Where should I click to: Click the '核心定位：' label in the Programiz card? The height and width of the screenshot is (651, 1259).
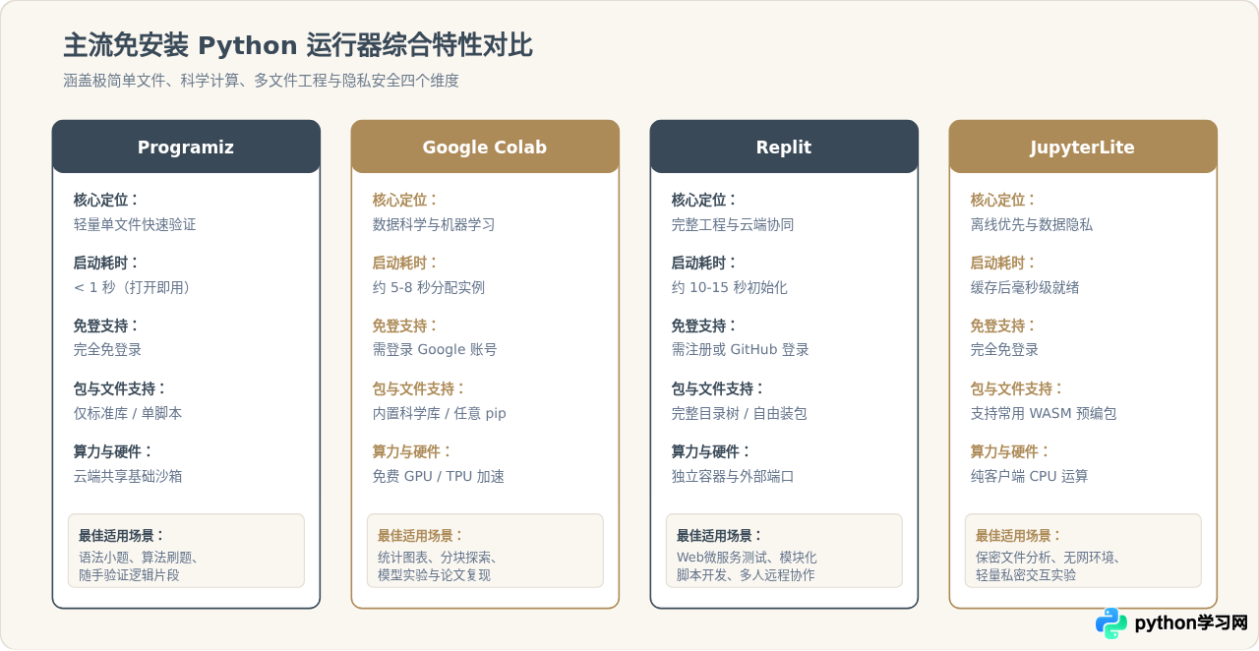tap(106, 200)
